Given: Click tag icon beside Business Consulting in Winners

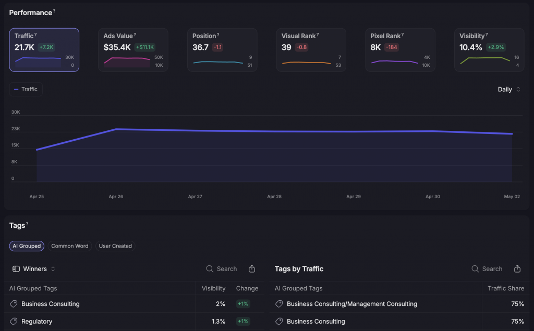Looking at the screenshot, I should [14, 304].
